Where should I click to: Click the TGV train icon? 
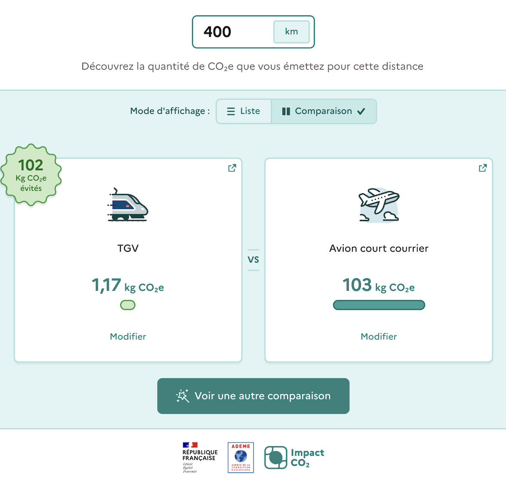(x=128, y=205)
